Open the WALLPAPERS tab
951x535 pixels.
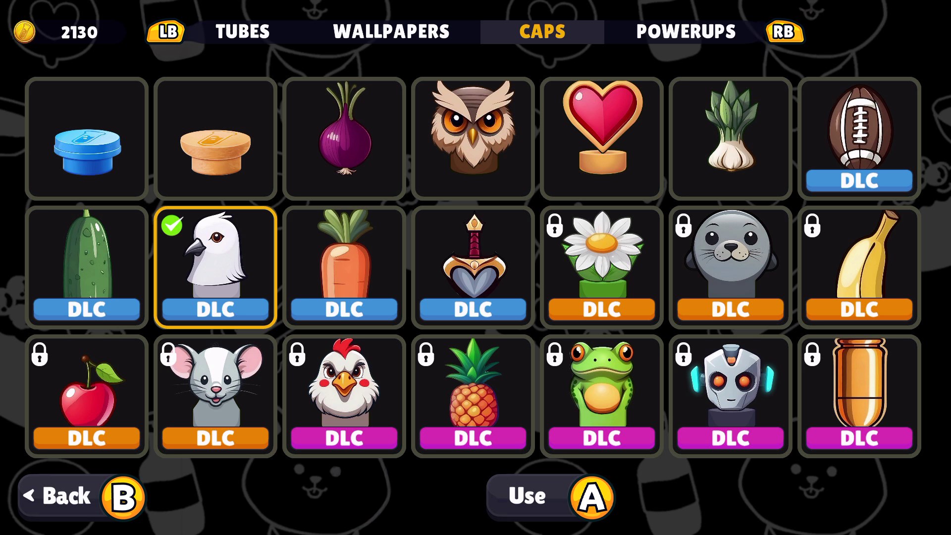tap(391, 32)
